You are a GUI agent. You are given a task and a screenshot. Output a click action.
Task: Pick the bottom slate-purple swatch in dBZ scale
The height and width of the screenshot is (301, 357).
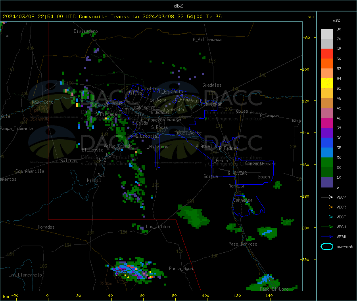click(x=327, y=182)
